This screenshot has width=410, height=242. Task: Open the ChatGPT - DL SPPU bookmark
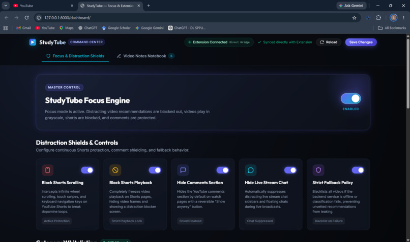tap(187, 28)
